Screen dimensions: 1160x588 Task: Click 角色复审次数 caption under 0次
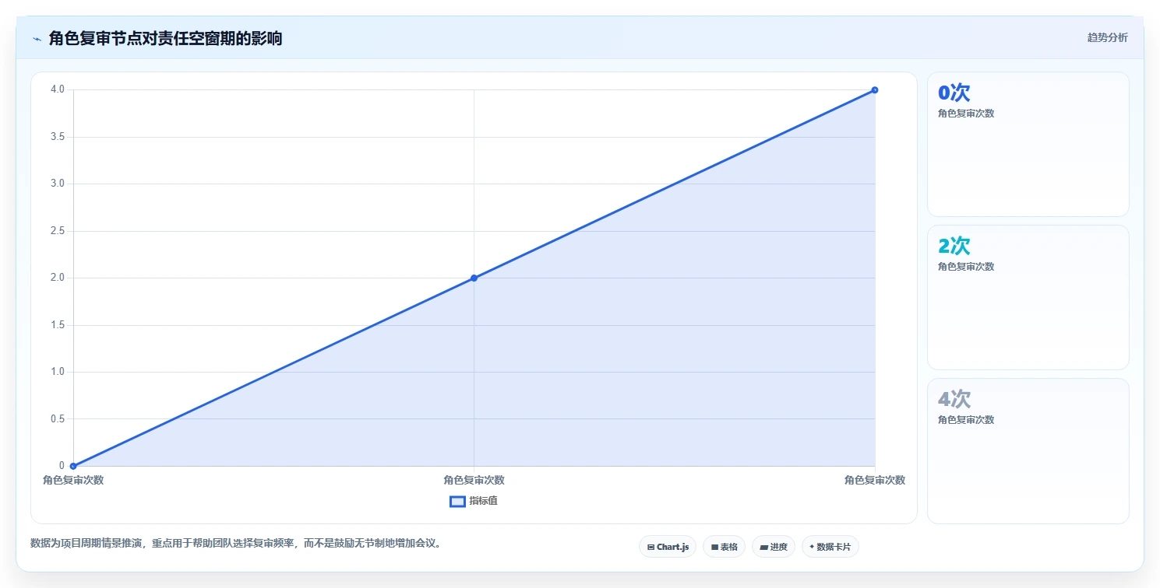coord(966,113)
